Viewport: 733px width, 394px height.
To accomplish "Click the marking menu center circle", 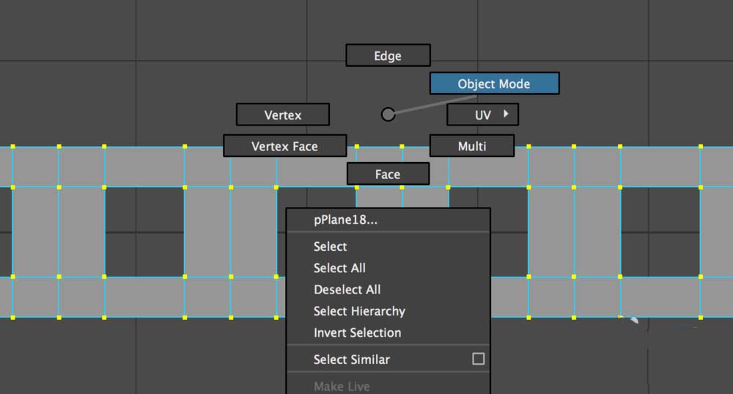I will (388, 114).
